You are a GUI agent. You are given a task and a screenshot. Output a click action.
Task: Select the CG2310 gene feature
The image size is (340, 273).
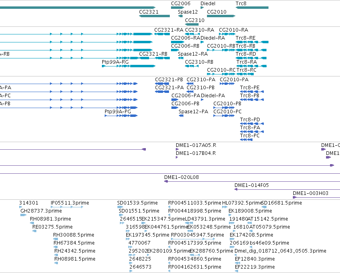(x=192, y=24)
